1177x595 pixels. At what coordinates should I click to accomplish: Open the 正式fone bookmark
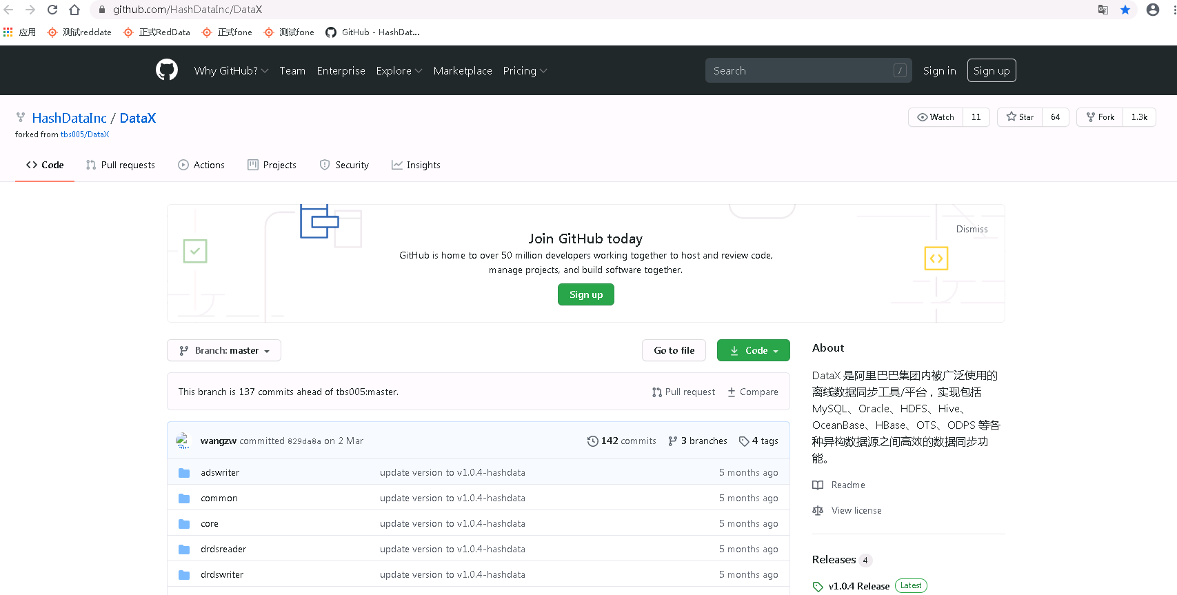[227, 32]
